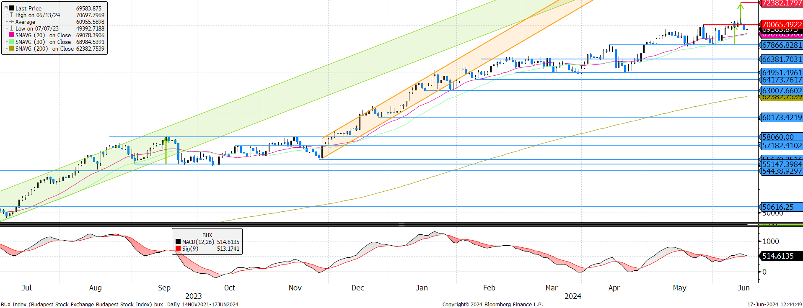This screenshot has width=803, height=308.
Task: Click the 514.6135 MACD axis value label
Action: pyautogui.click(x=778, y=256)
